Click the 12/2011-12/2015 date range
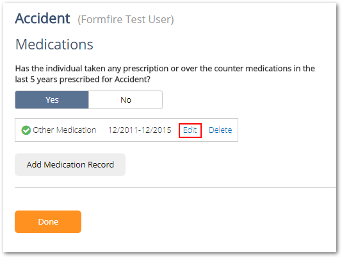This screenshot has width=342, height=258. 140,130
